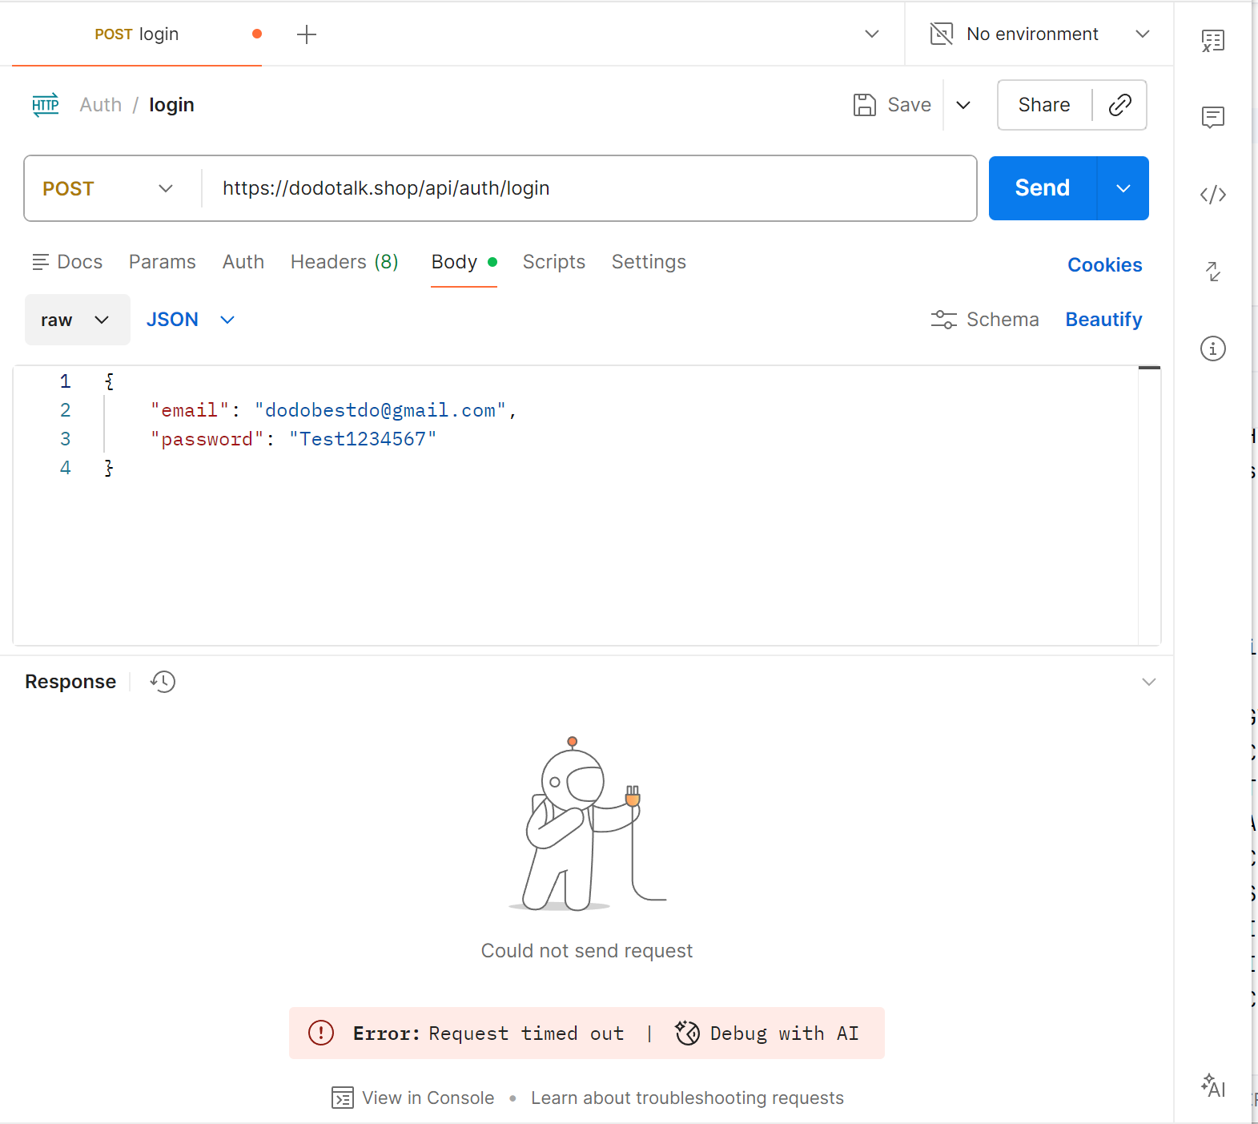Open the variables panel in the right sidebar
This screenshot has height=1124, width=1258.
coord(1213,41)
